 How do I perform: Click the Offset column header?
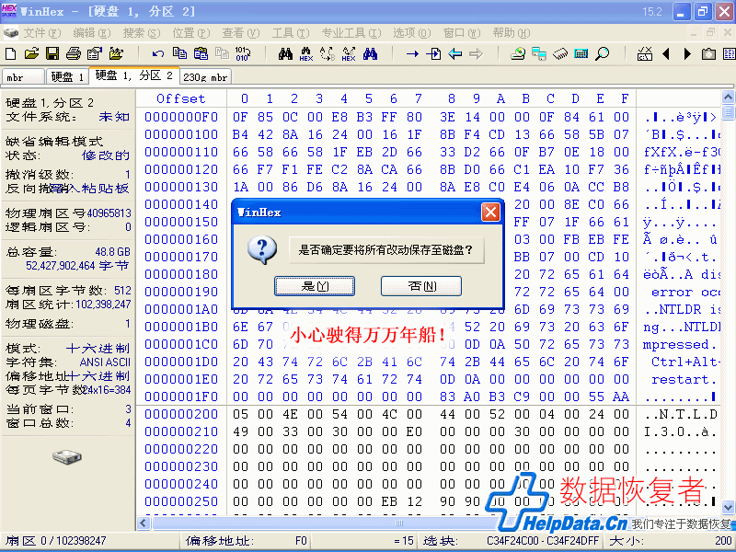click(x=180, y=98)
